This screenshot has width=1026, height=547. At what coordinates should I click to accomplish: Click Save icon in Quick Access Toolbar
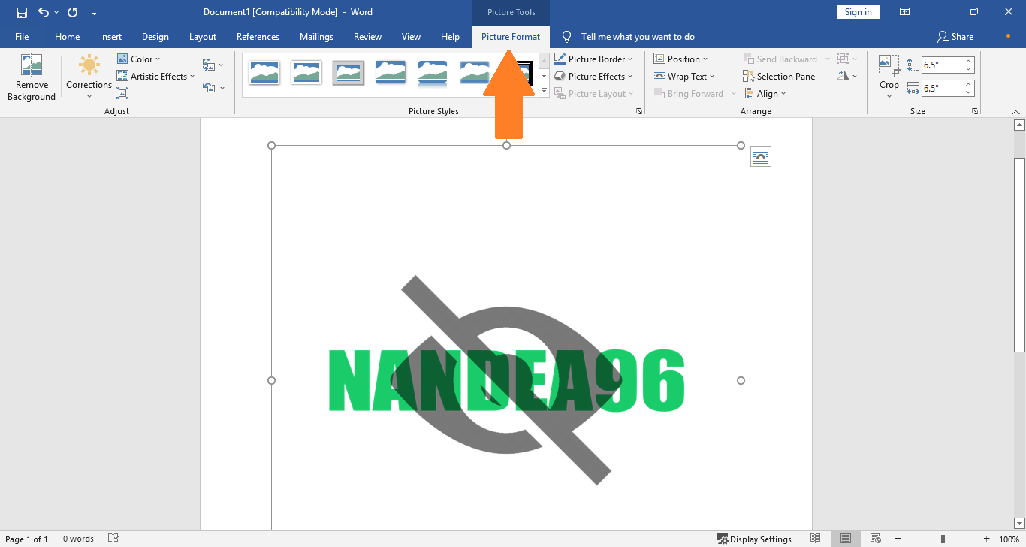[x=22, y=12]
